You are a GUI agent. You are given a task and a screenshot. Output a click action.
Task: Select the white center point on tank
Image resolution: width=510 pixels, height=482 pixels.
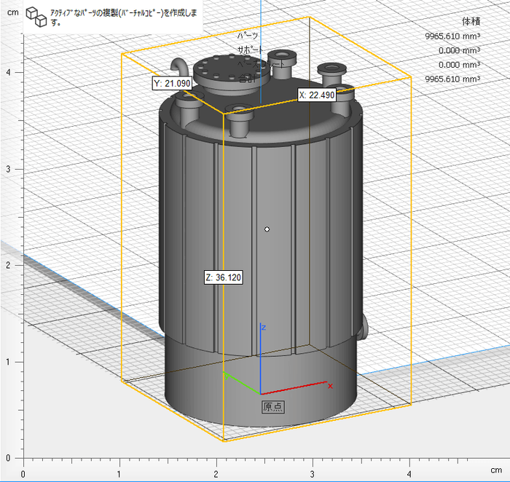(267, 229)
